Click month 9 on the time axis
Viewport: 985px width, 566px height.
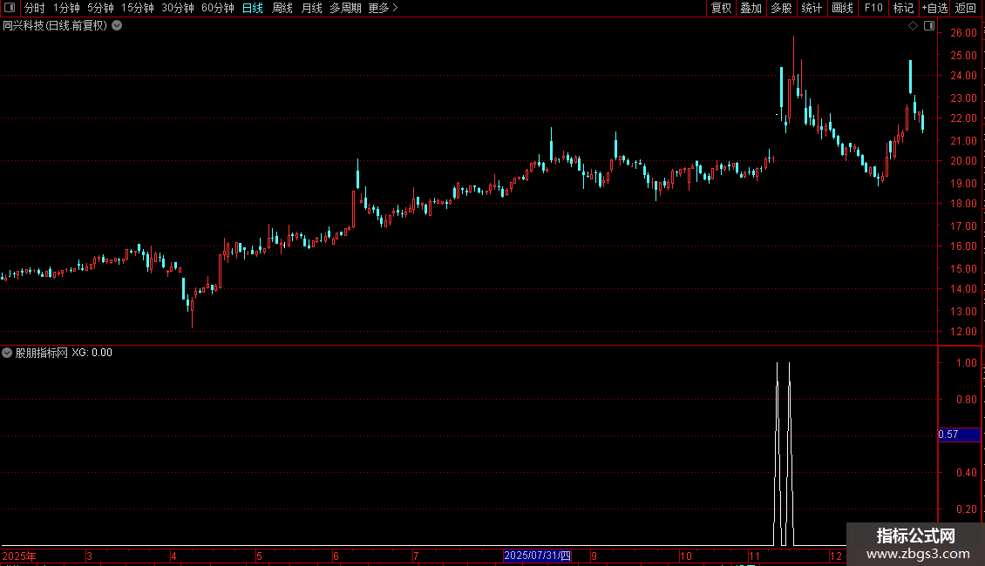(x=594, y=556)
